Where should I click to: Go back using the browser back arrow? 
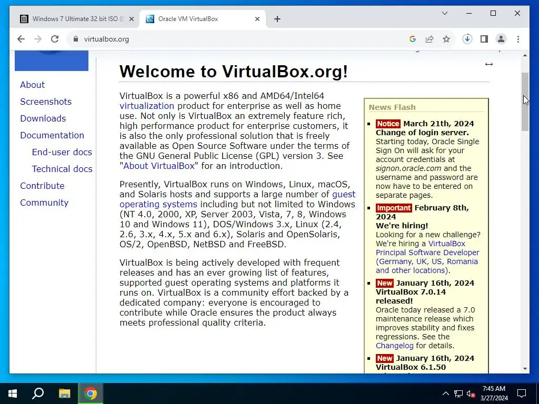(21, 39)
